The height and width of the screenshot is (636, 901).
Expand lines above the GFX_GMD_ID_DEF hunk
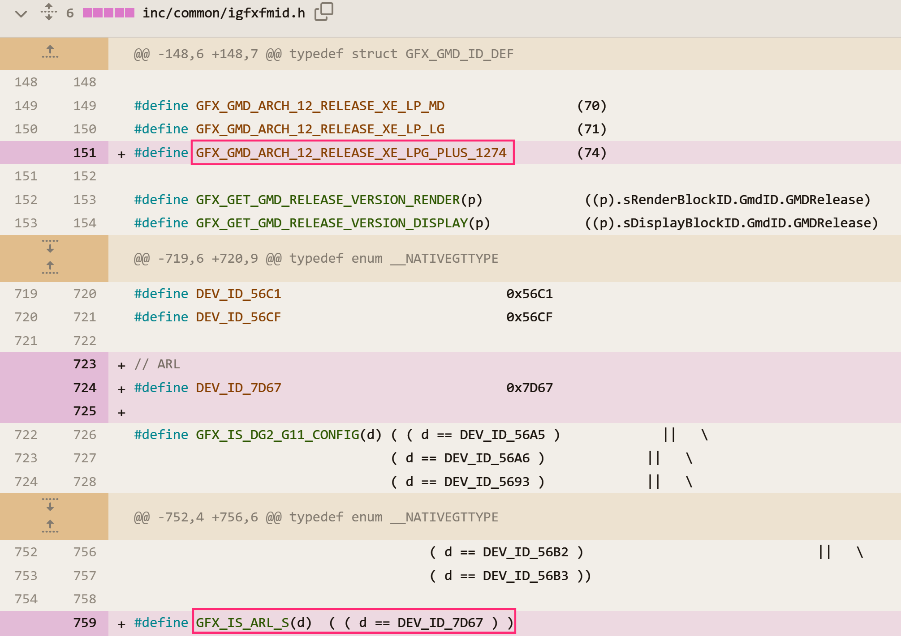click(50, 52)
